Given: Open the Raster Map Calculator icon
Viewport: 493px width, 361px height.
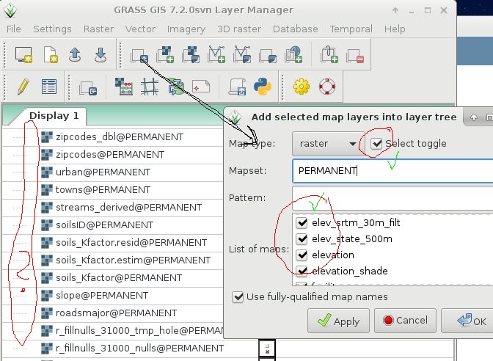Looking at the screenshot, I should 123,87.
